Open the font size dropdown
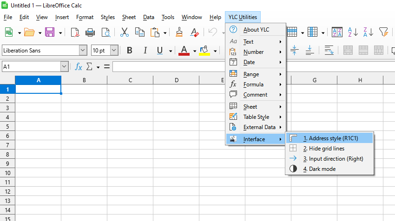This screenshot has width=395, height=221. point(114,50)
